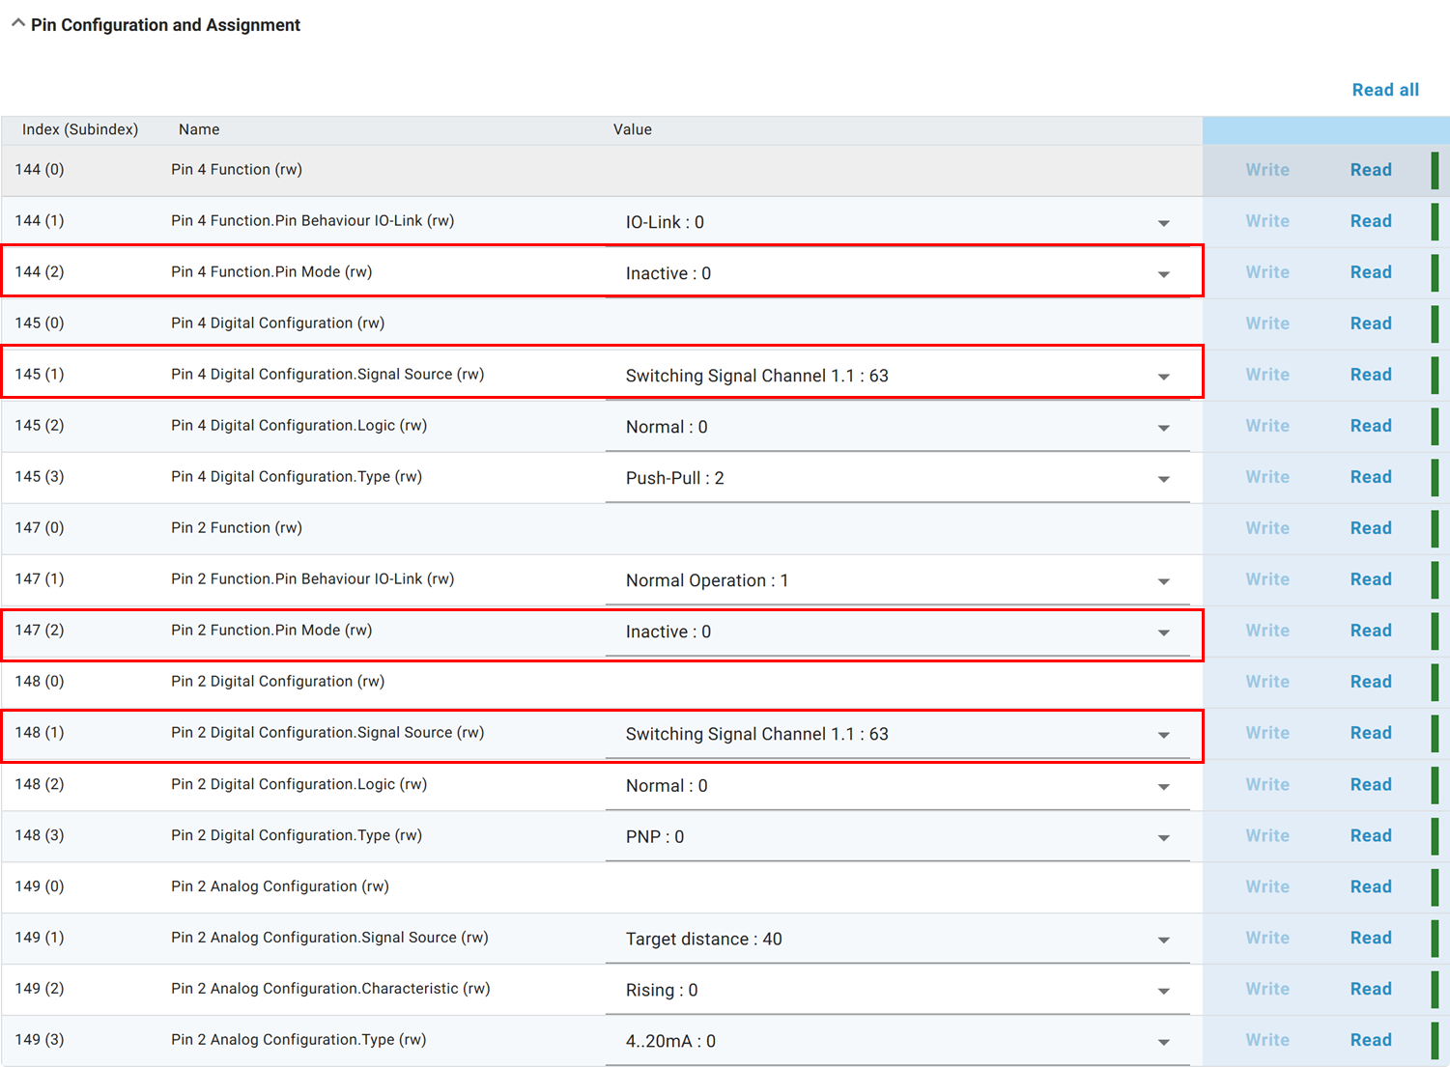Open Pin 4 Pin Behaviour IO-Link dropdown
Image resolution: width=1450 pixels, height=1067 pixels.
point(1163,223)
